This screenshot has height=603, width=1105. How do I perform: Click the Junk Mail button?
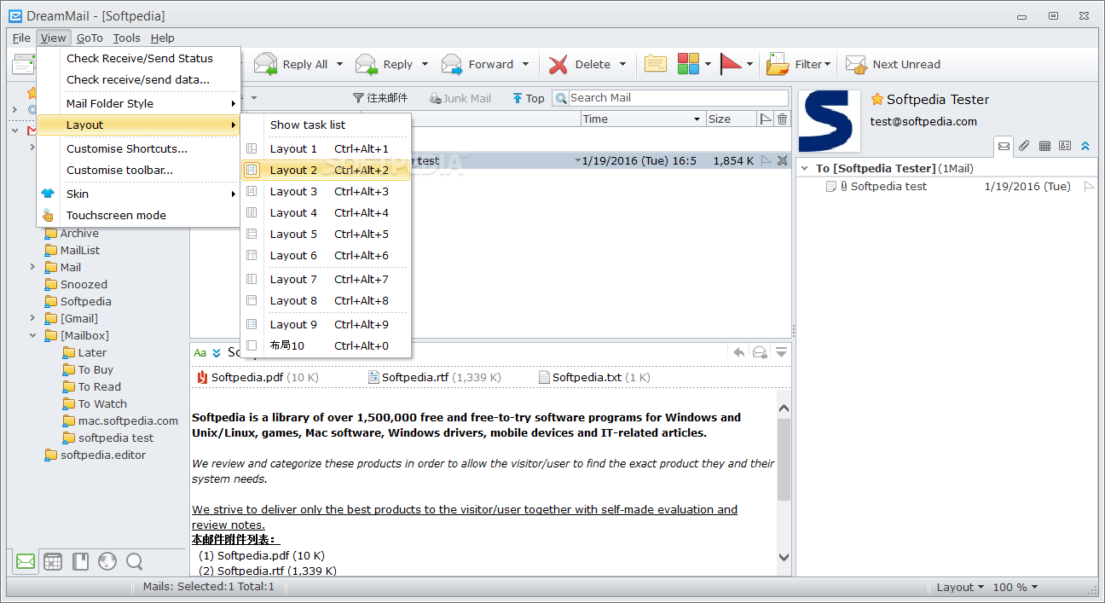[460, 98]
